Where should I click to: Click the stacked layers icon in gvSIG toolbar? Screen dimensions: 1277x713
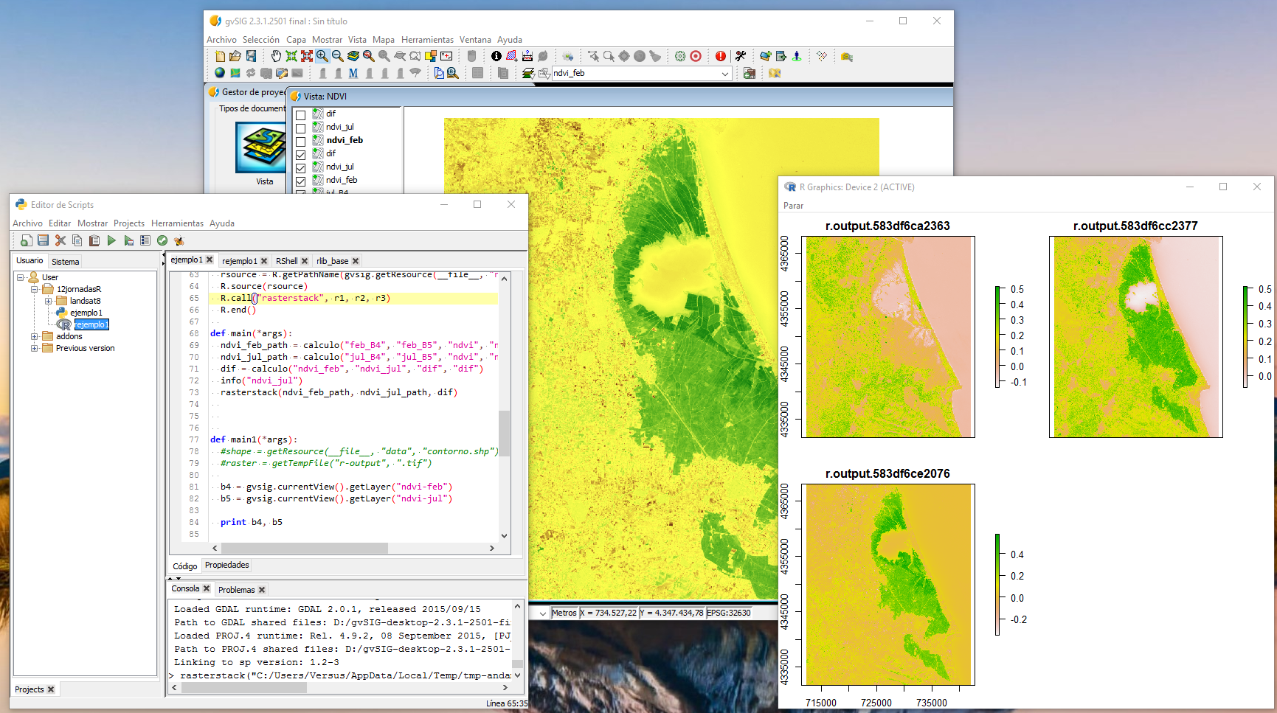353,56
